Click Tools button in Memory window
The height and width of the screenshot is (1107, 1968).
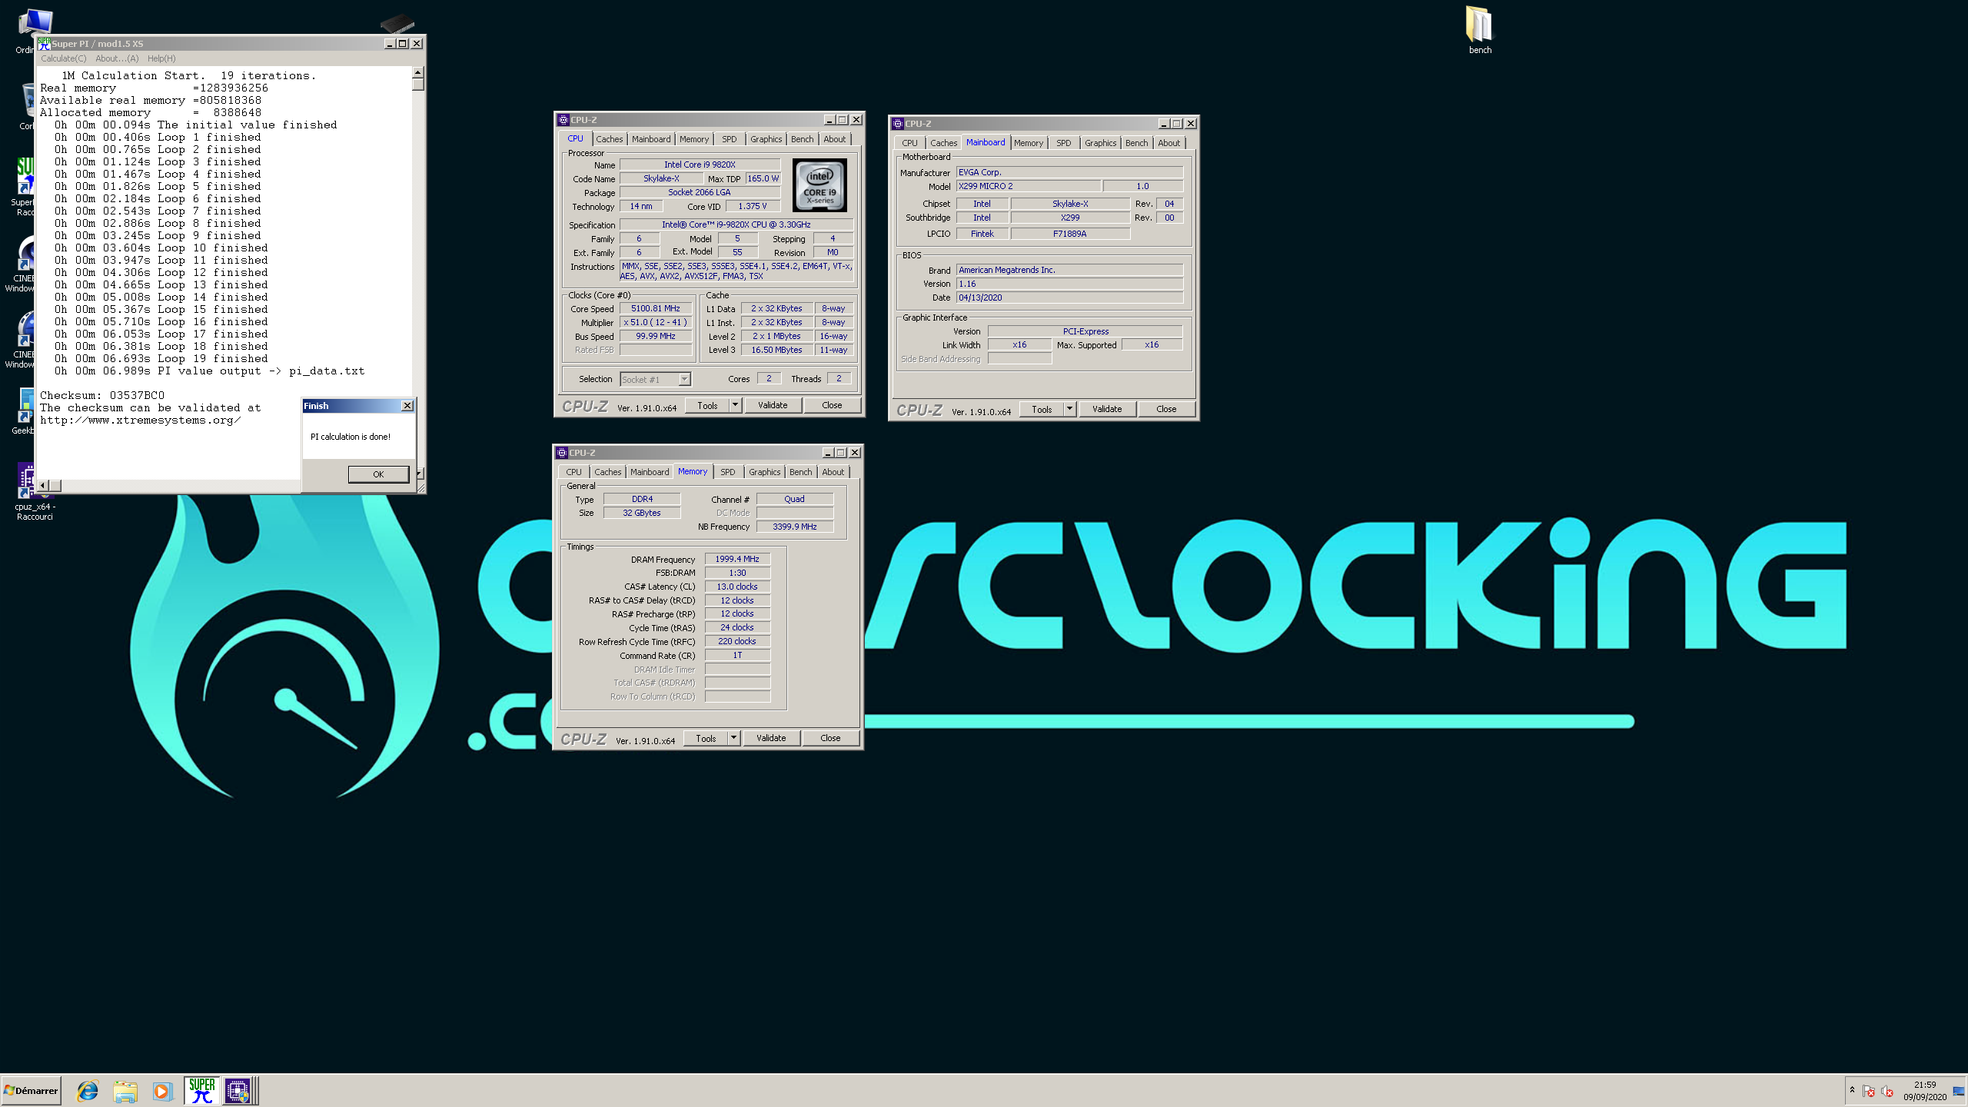pos(706,738)
